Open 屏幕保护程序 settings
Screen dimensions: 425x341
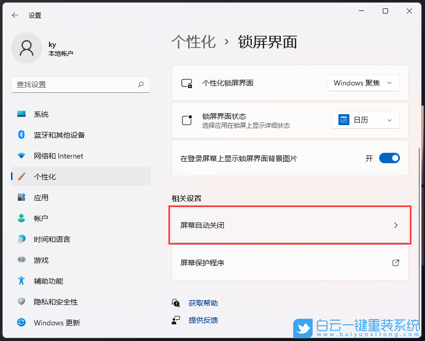[x=289, y=263]
